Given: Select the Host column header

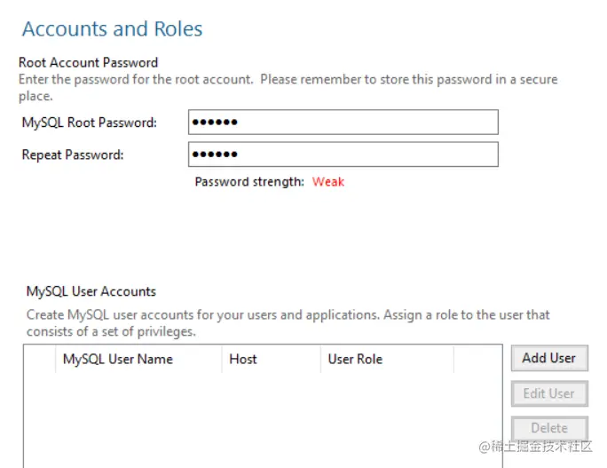Looking at the screenshot, I should click(x=242, y=359).
